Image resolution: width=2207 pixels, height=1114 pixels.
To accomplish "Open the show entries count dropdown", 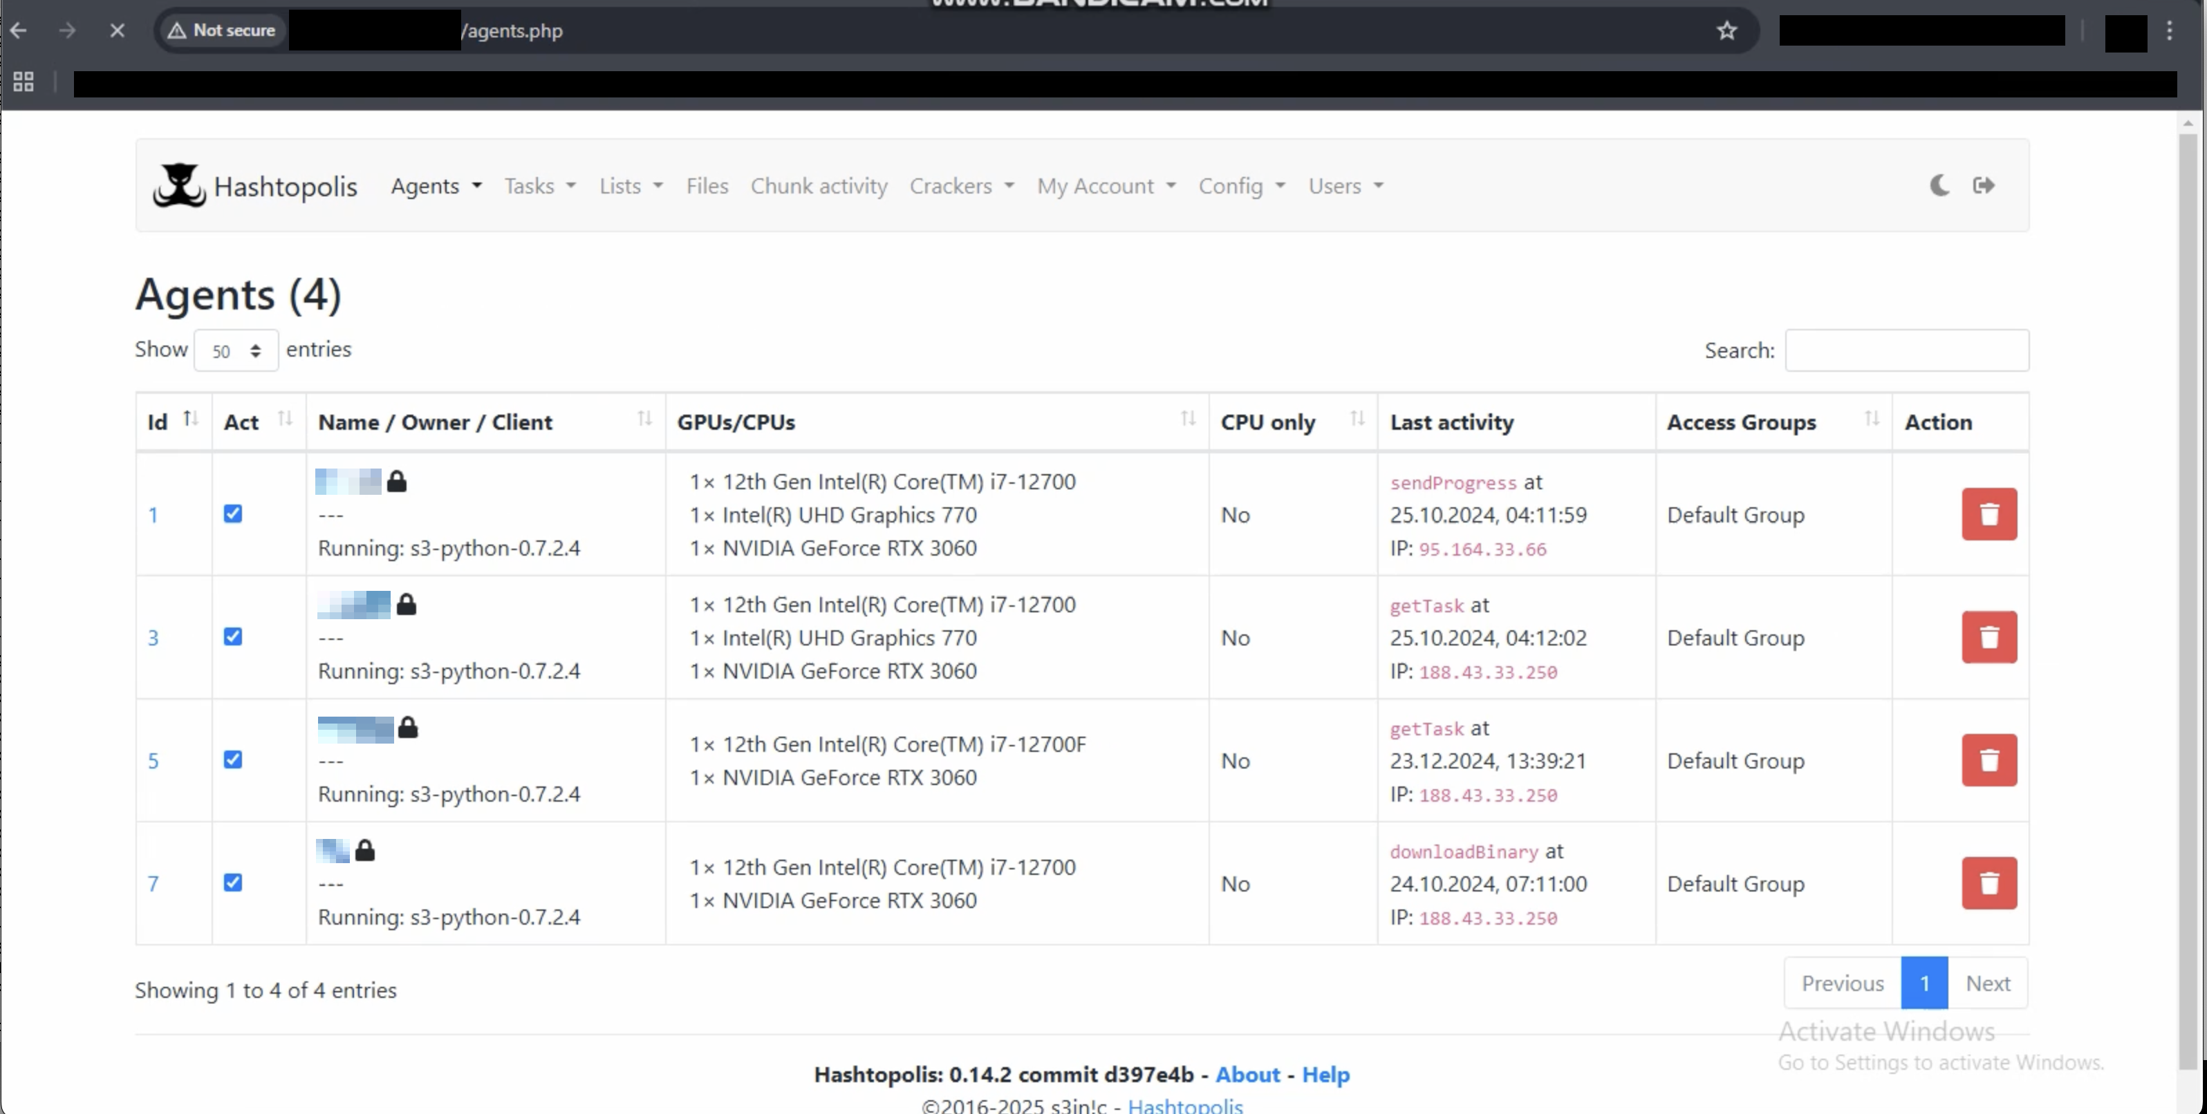I will [236, 350].
